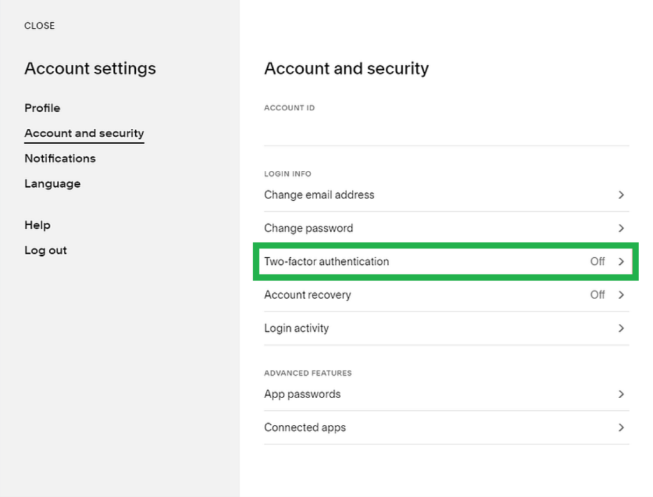Open Two-factor authentication settings
This screenshot has height=497, width=653.
click(326, 262)
